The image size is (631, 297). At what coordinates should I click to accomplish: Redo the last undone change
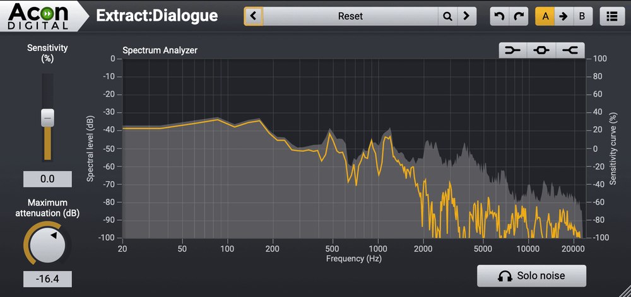519,16
